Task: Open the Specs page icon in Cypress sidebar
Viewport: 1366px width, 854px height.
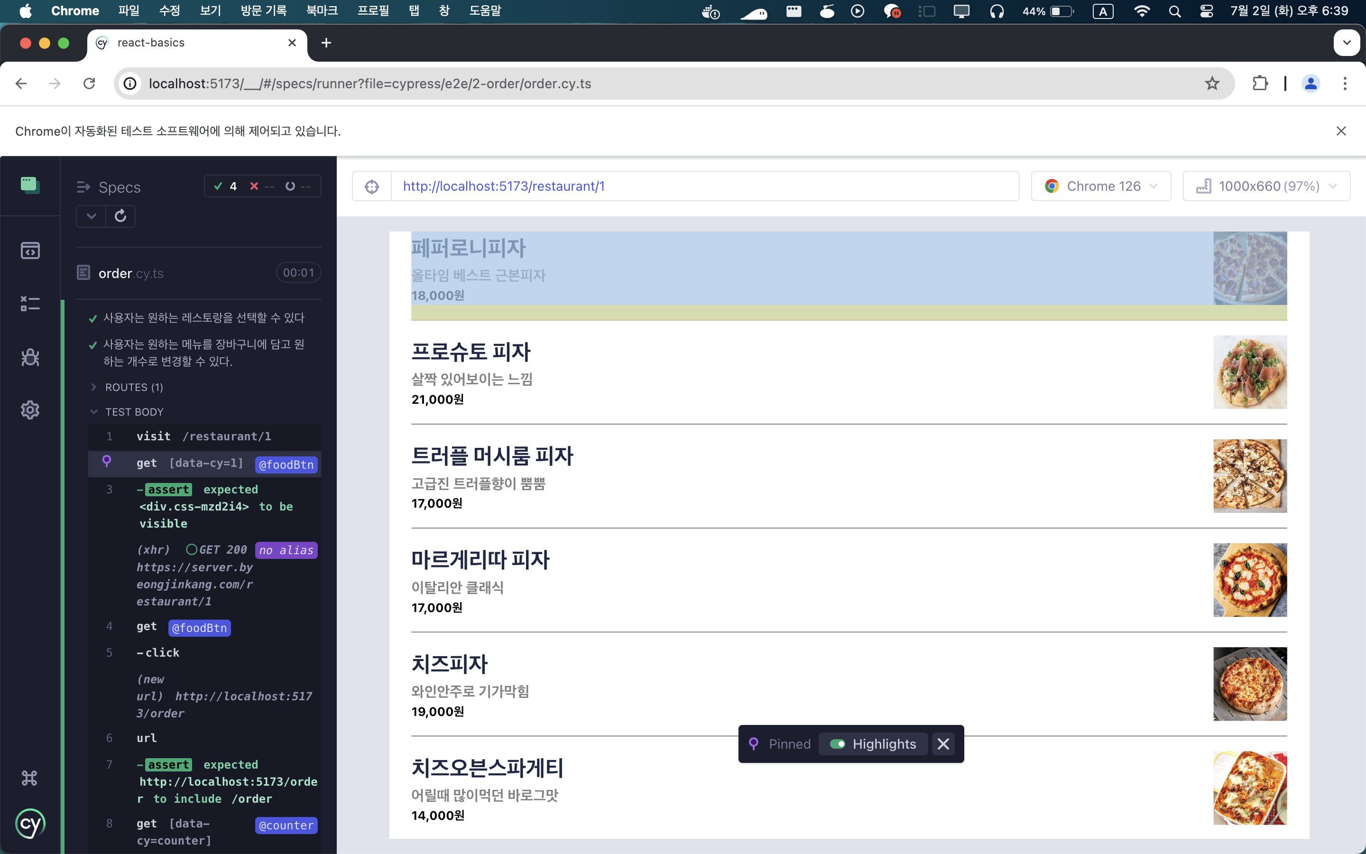Action: point(30,250)
